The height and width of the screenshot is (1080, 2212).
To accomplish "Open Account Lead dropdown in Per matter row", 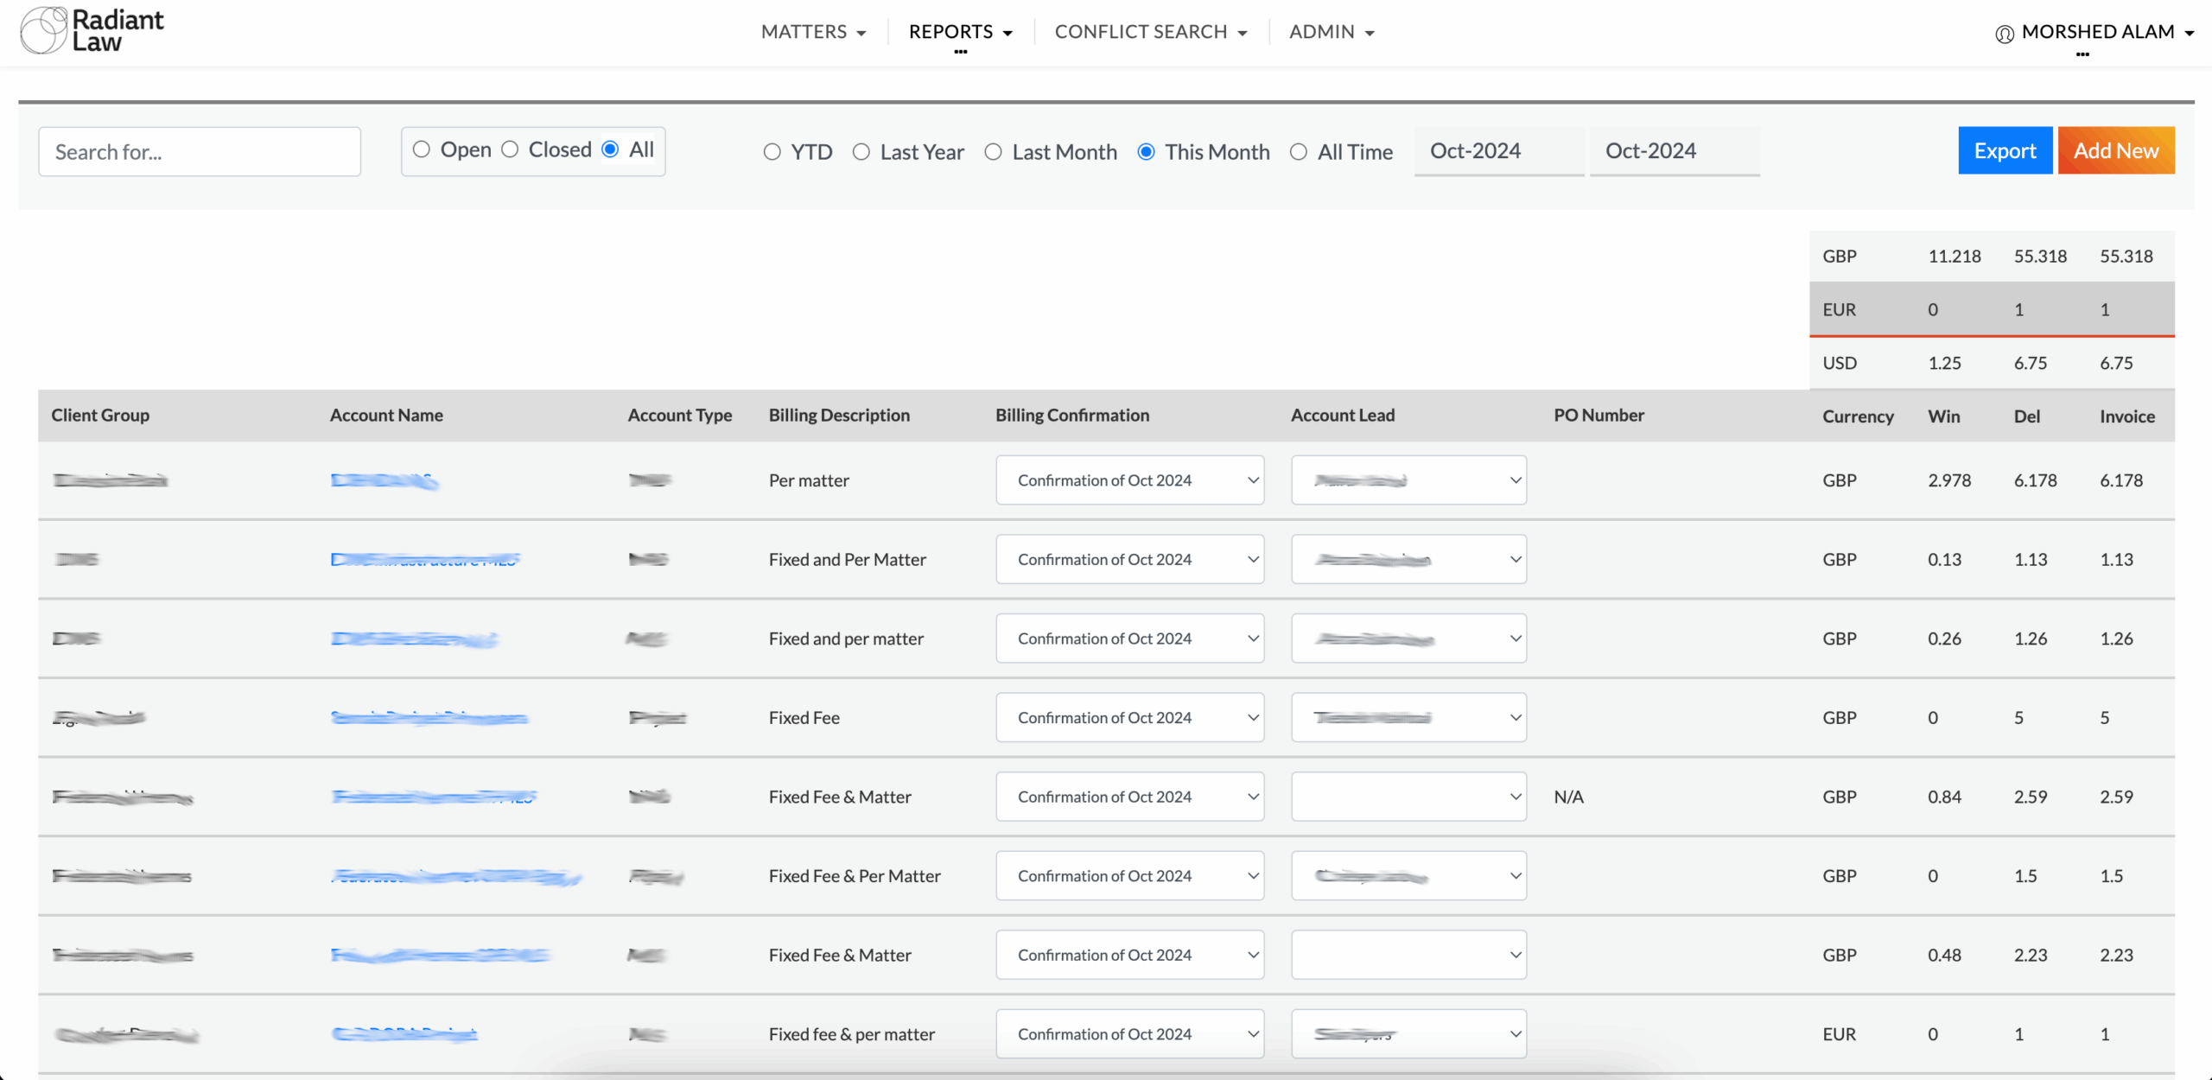I will point(1408,480).
